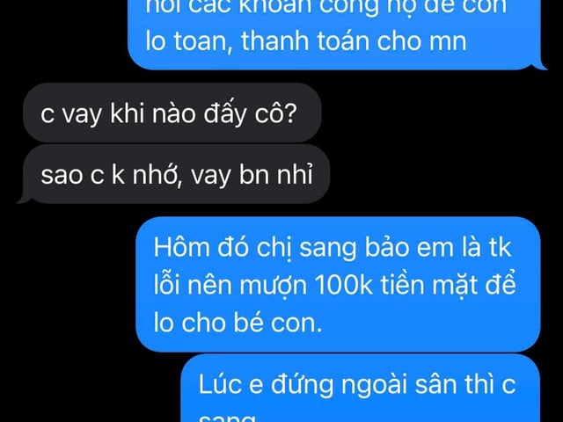Tap the blue bubble "Lúc e đứng ngoài sân thì c"
Image resolution: width=563 pixels, height=422 pixels.
click(x=360, y=389)
